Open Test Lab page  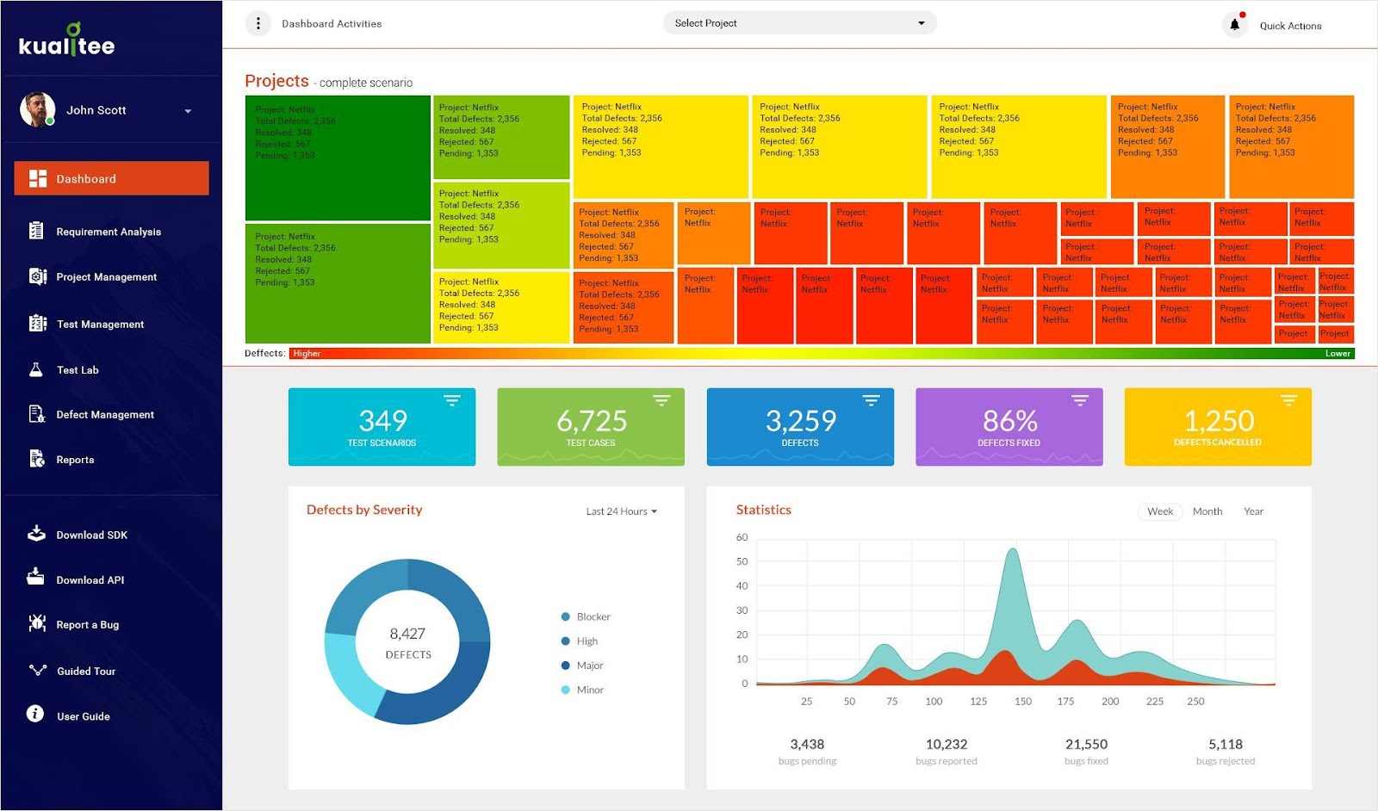point(78,370)
